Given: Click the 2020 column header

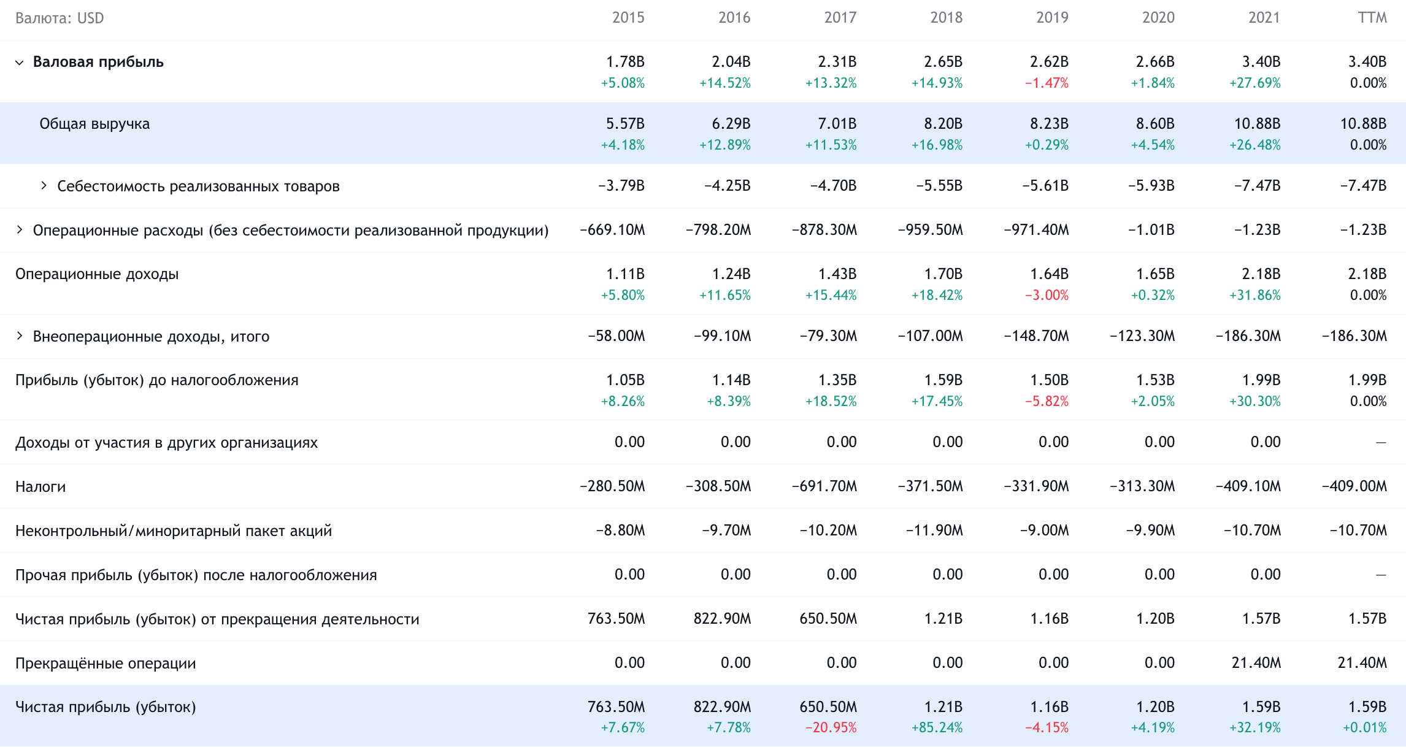Looking at the screenshot, I should [x=1159, y=18].
